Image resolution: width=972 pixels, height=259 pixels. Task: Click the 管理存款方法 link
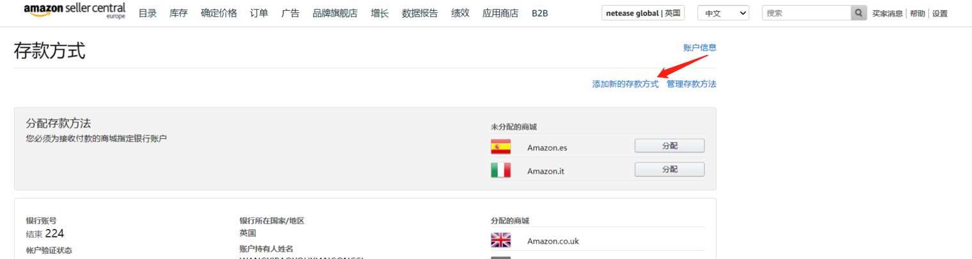click(x=691, y=84)
